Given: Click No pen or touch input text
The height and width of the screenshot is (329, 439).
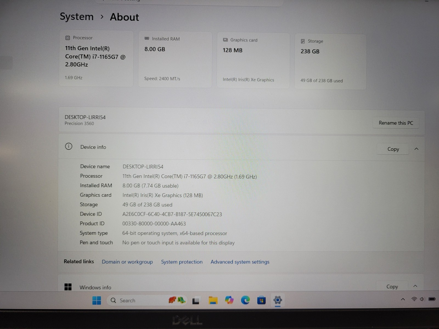Looking at the screenshot, I should point(178,243).
